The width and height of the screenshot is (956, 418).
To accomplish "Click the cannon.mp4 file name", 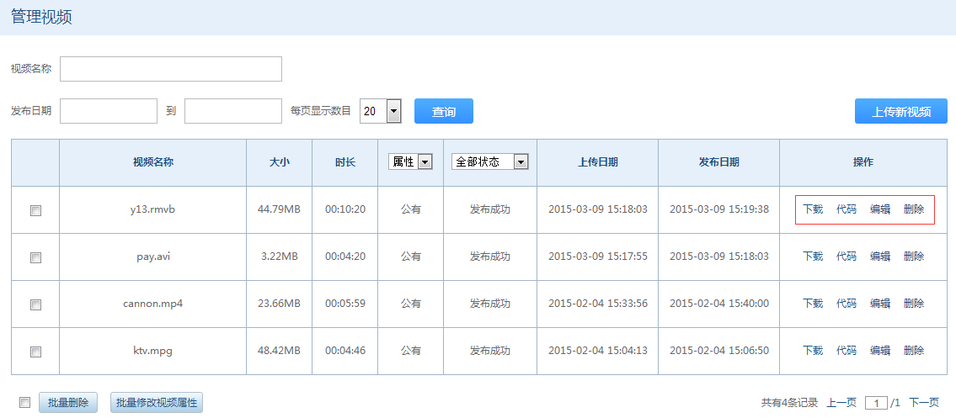I will pos(153,303).
